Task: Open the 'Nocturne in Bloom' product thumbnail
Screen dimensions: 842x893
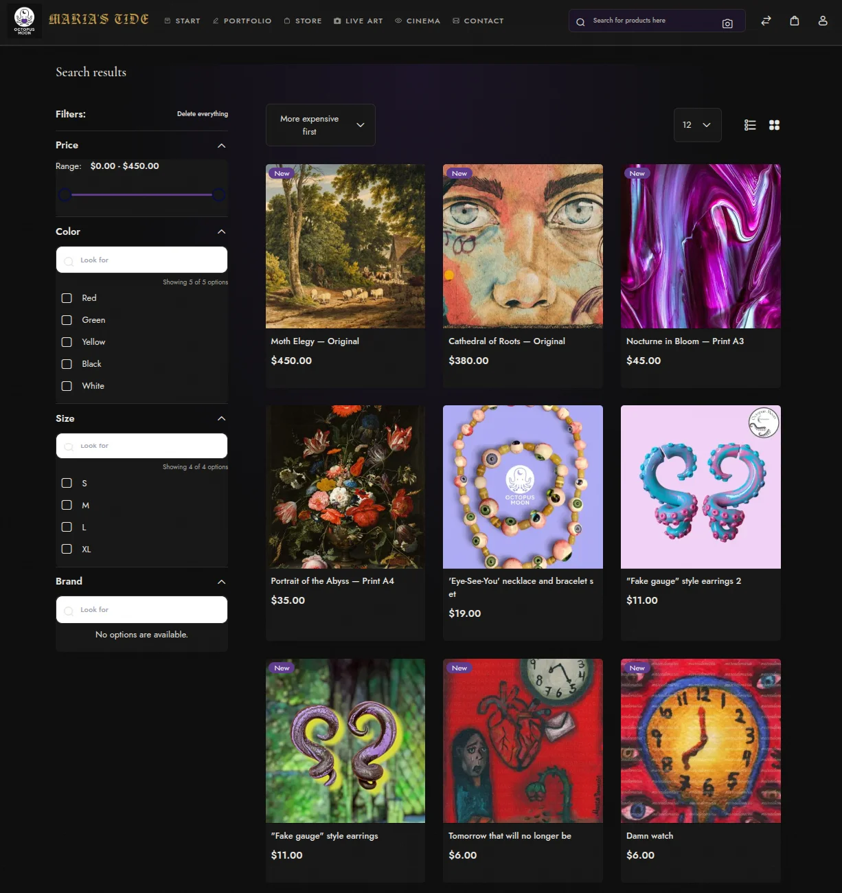Action: 701,245
